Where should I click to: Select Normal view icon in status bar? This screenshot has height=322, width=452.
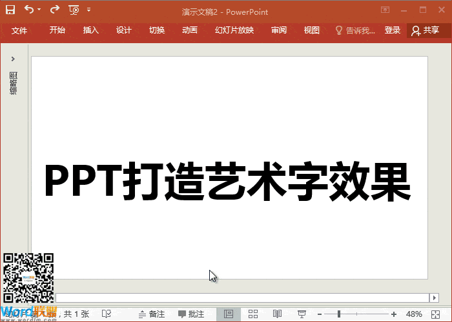pos(229,314)
